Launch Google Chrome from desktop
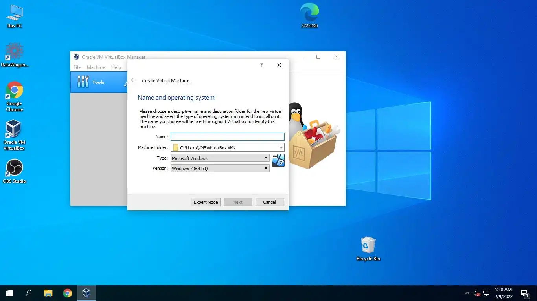This screenshot has width=537, height=301. click(x=15, y=96)
